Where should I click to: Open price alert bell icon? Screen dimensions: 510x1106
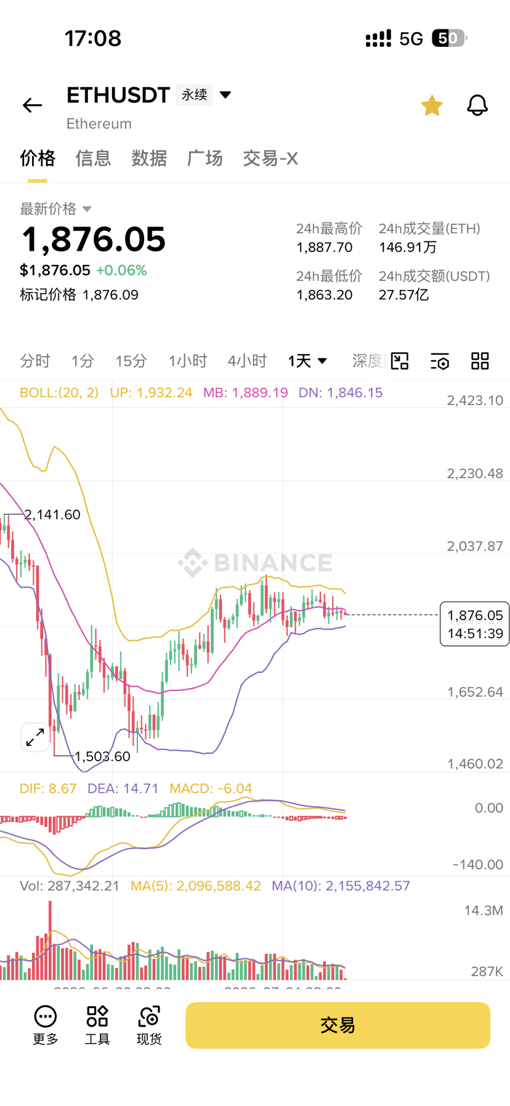(477, 105)
